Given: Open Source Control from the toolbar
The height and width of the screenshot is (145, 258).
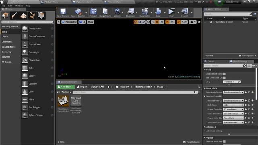Looking at the screenshot, I should click(78, 12).
